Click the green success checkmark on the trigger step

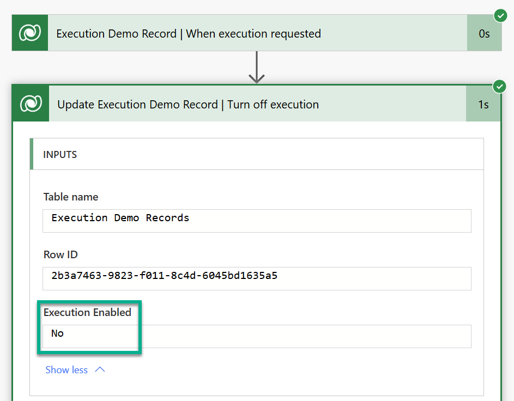click(500, 15)
